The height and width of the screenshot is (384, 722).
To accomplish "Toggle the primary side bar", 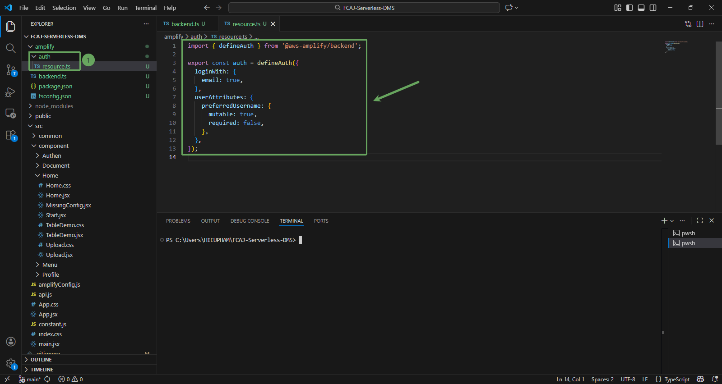I will pos(629,8).
